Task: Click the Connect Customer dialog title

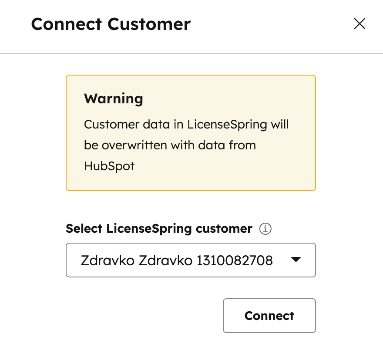Action: (x=111, y=24)
